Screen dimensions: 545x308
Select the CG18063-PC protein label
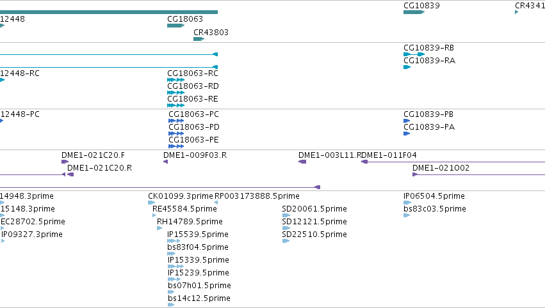click(x=193, y=114)
